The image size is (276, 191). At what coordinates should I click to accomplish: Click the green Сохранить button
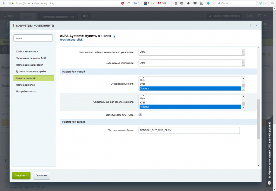pos(21,176)
